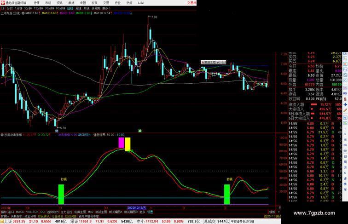Viewport: 348px width, 224px height.
Task: Select the VOL-TDX indicator tab
Action: point(32,212)
